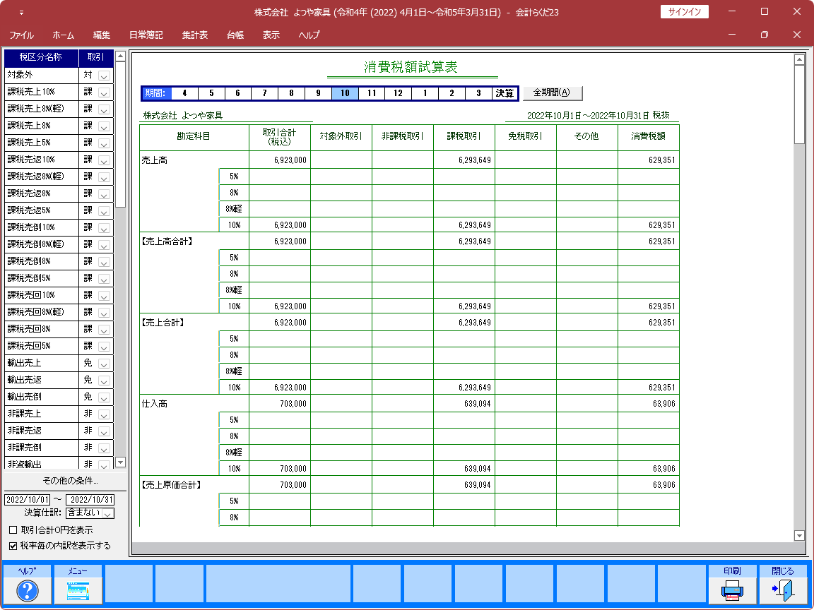This screenshot has width=814, height=610.
Task: Open the quick access toolbar arrow in the title bar
Action: point(21,12)
